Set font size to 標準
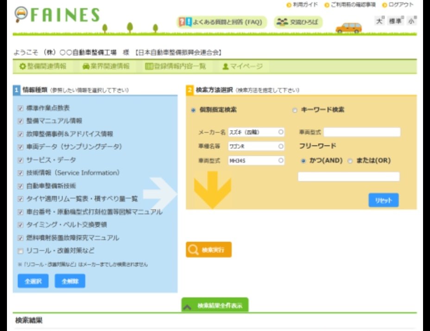Screen dimensions: 430x331 pos(395,21)
